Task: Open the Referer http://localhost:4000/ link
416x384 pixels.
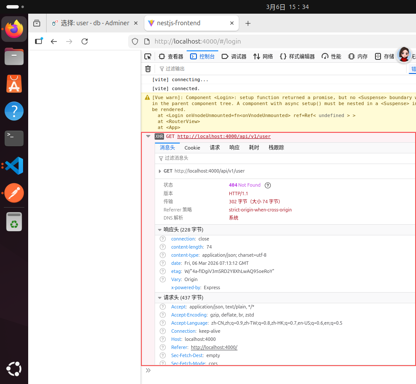Action: [214, 347]
